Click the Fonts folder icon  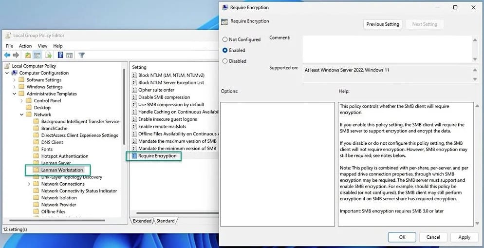[x=36, y=149]
